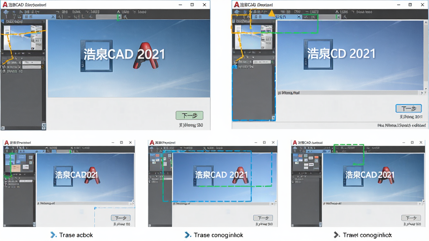
Task: Click 下一步 in the bottom-left window
Action: tap(121, 218)
